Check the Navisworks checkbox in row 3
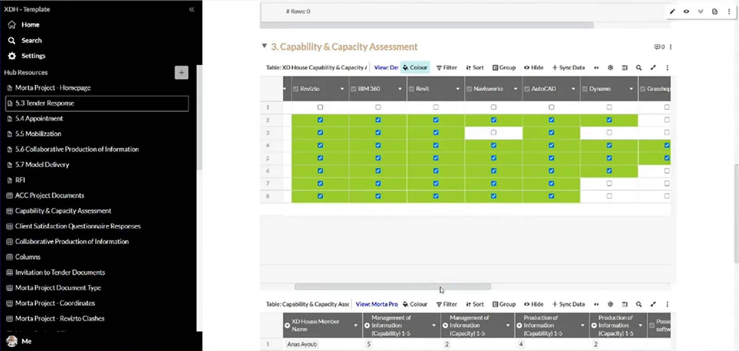This screenshot has height=351, width=739. (x=493, y=133)
